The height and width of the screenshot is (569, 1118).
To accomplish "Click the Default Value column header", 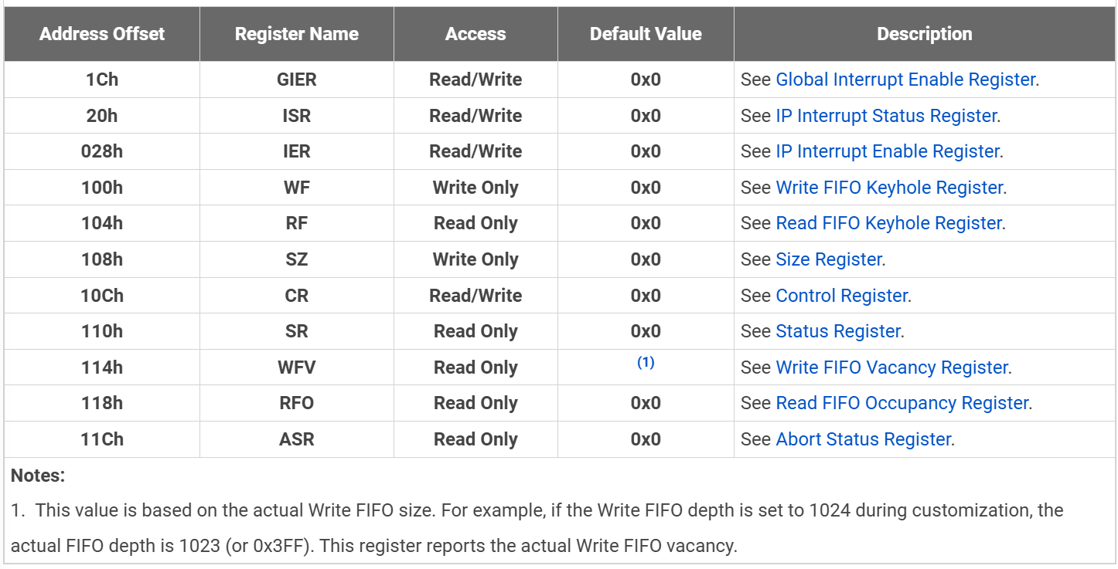I will click(x=646, y=34).
